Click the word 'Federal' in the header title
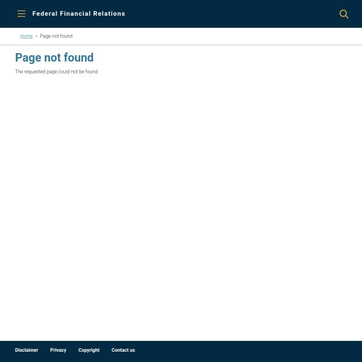This screenshot has width=362, height=362. 45,14
